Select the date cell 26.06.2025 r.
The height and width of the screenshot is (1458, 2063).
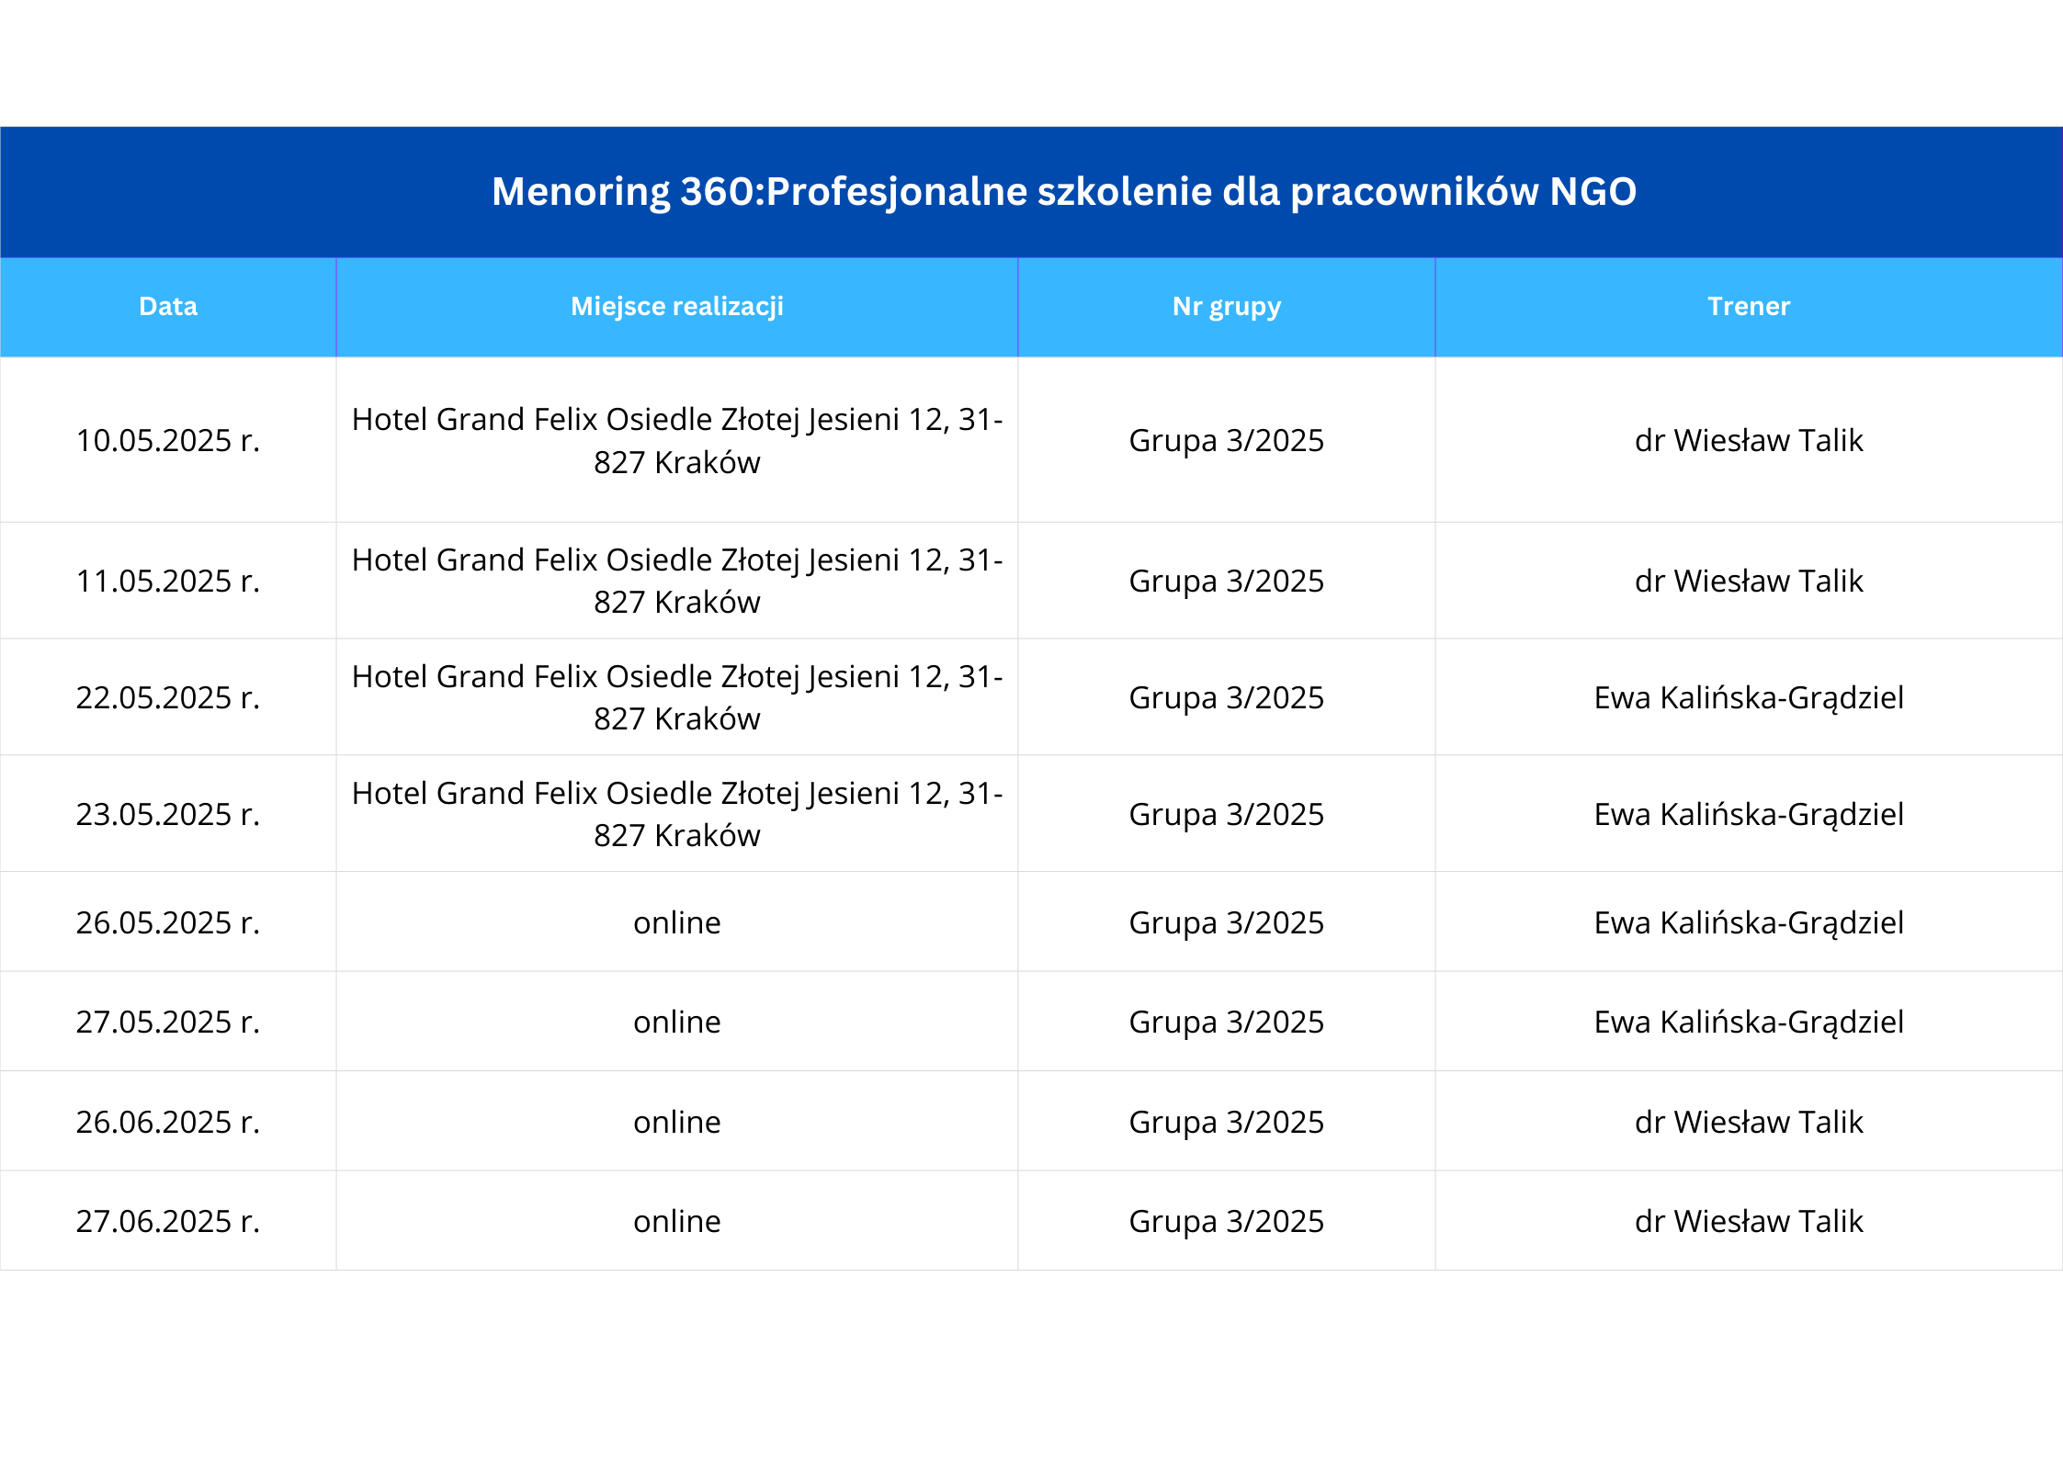[168, 1122]
